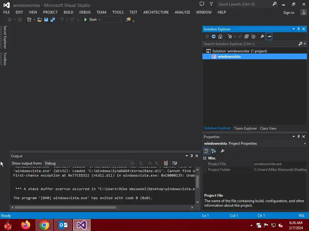
Task: Open Properties panel window position dropdown arrow
Action: pos(294,137)
